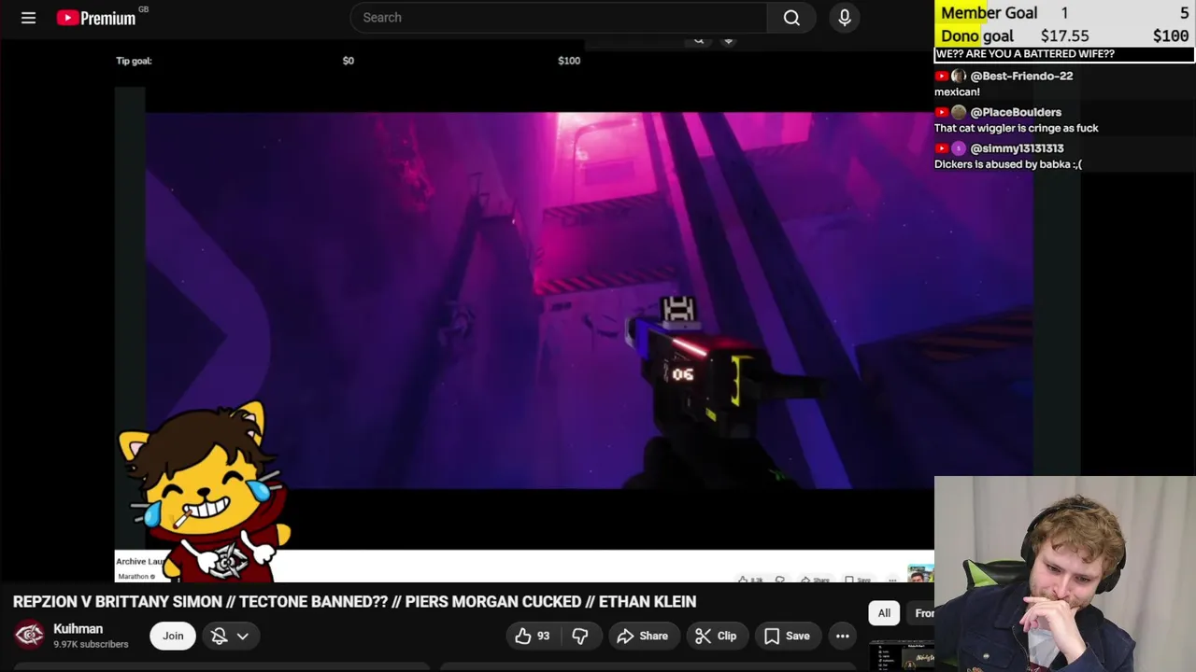Click the 'mexican!' chat message

tap(957, 92)
